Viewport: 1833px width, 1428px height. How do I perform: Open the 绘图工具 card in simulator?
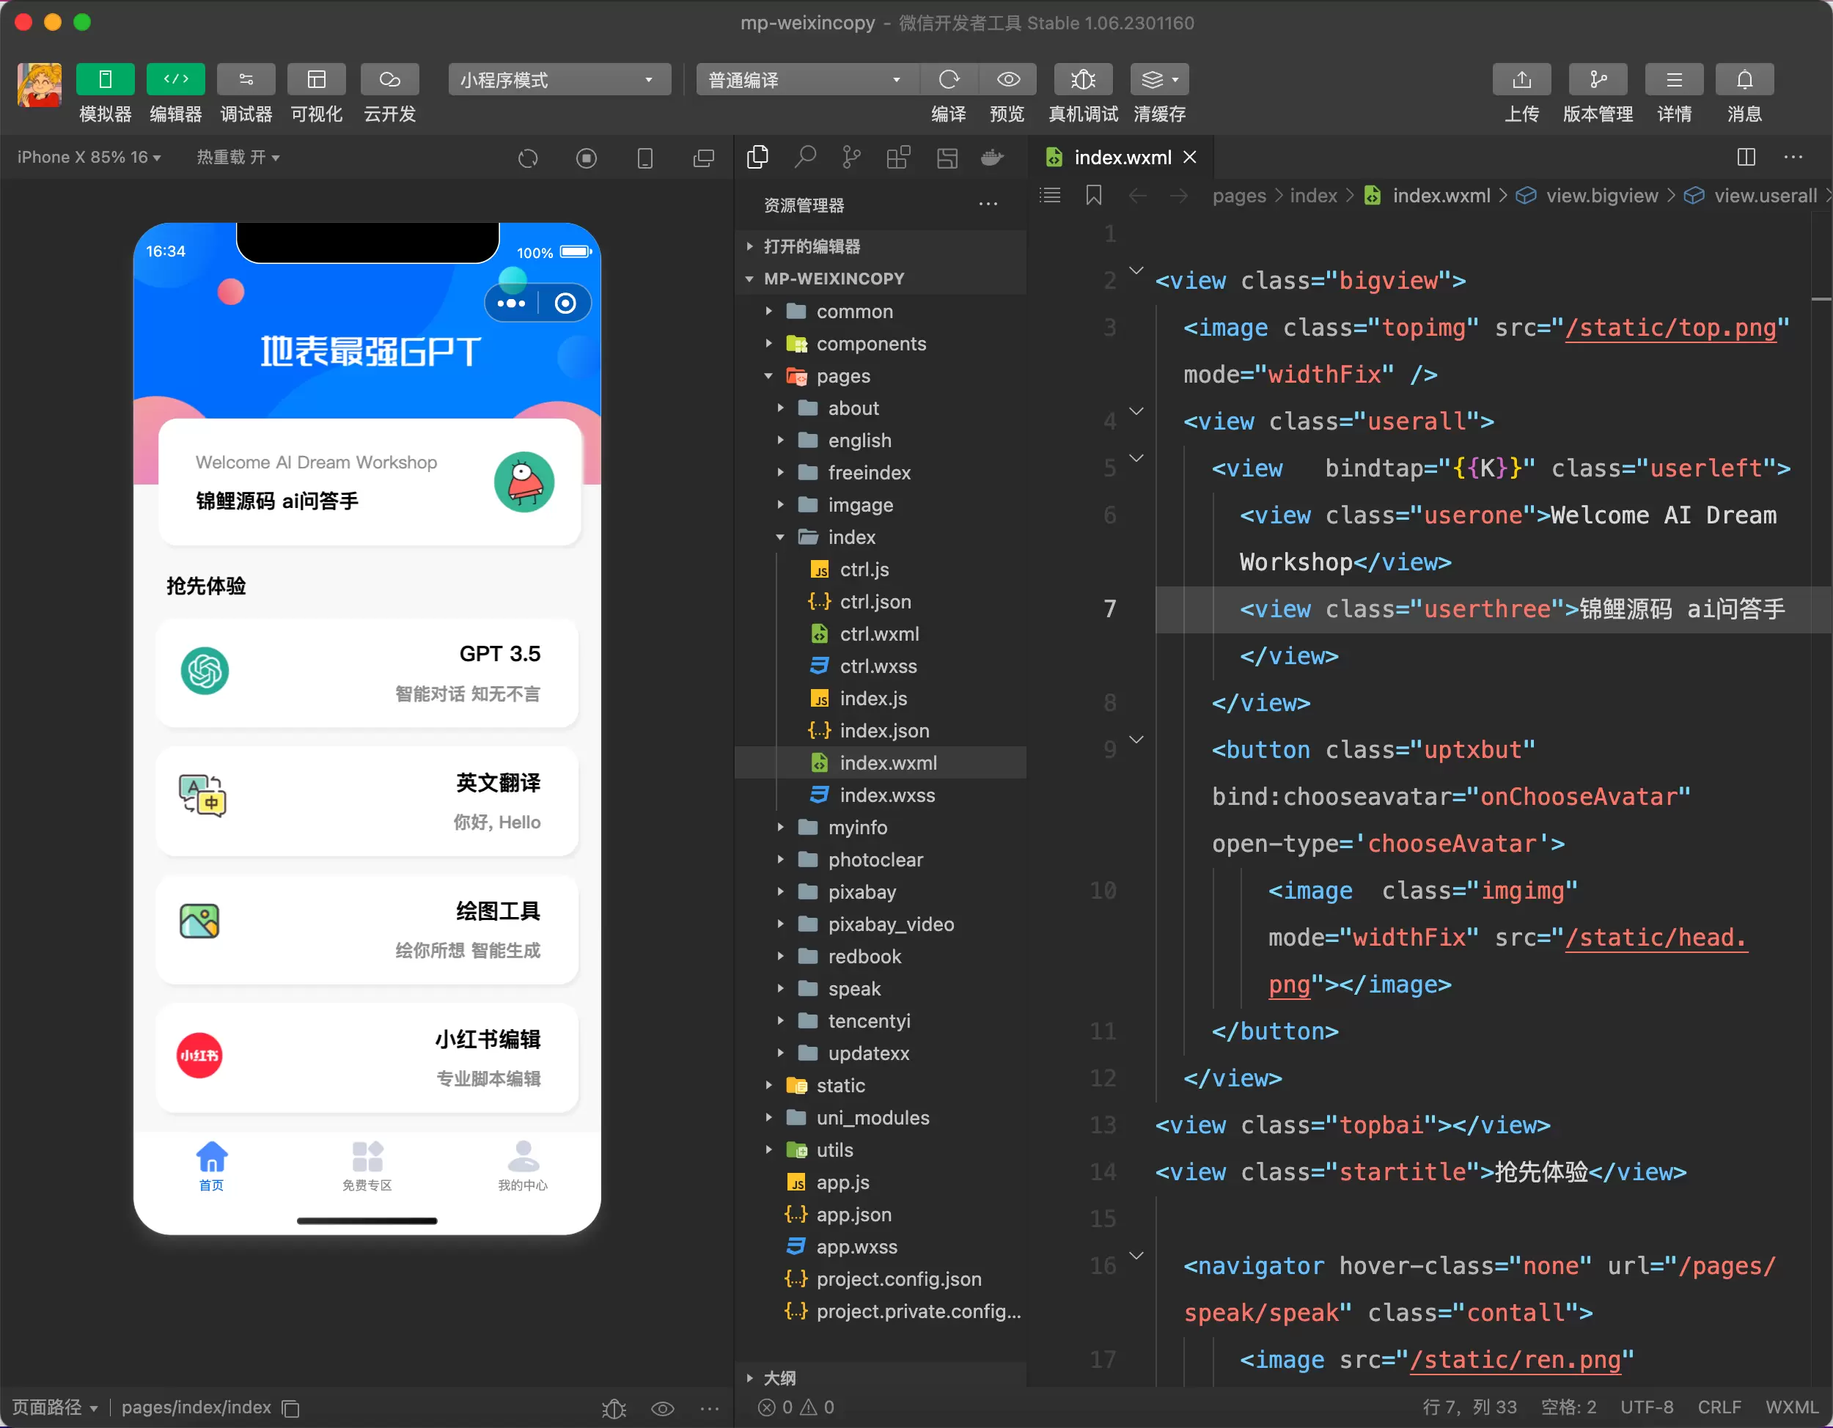[367, 930]
